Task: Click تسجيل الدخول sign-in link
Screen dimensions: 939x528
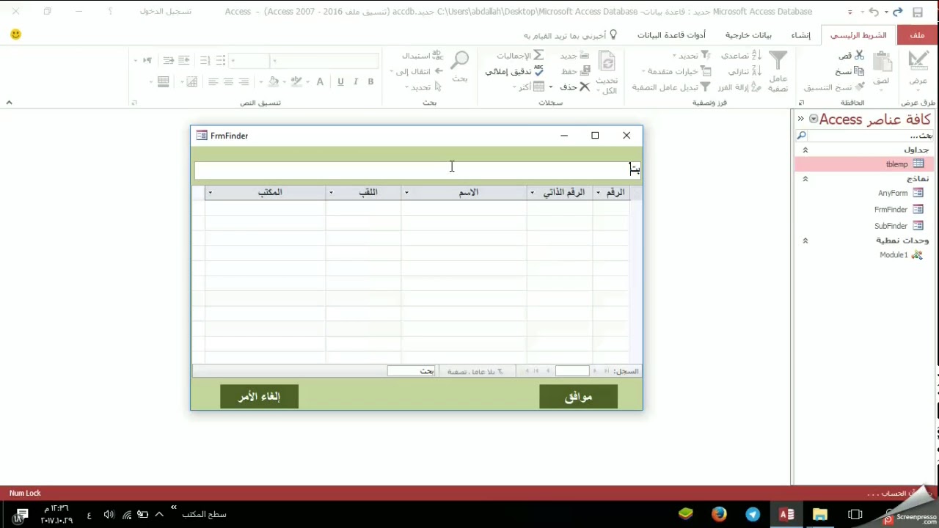Action: pos(166,12)
